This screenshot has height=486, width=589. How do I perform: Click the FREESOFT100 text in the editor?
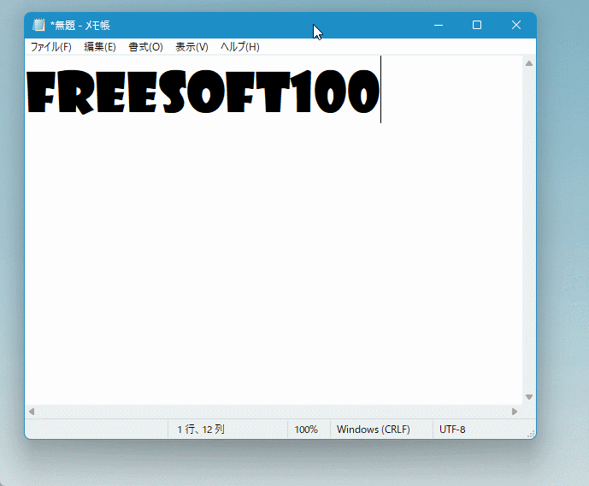pyautogui.click(x=203, y=92)
